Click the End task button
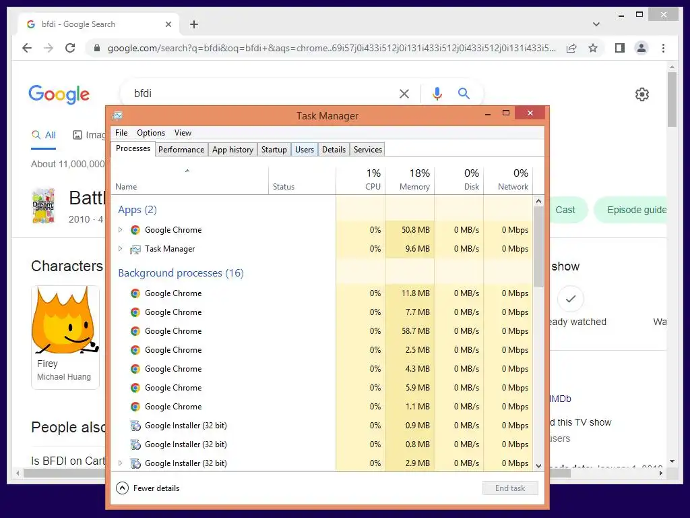The image size is (690, 518). pos(510,488)
